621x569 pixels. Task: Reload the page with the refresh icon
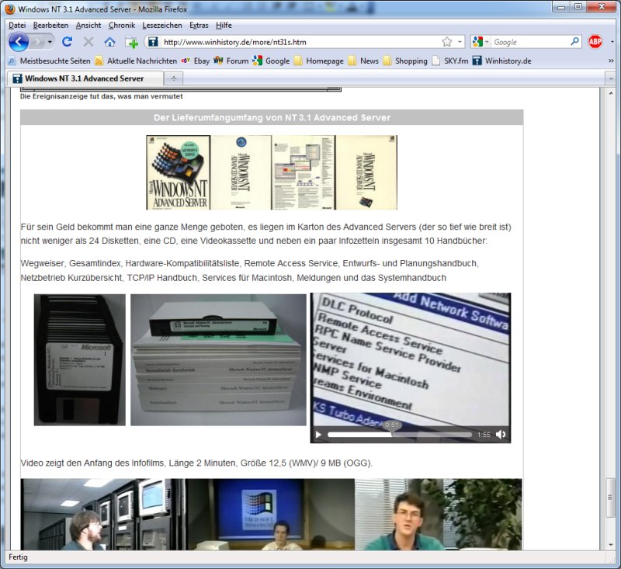coord(68,42)
